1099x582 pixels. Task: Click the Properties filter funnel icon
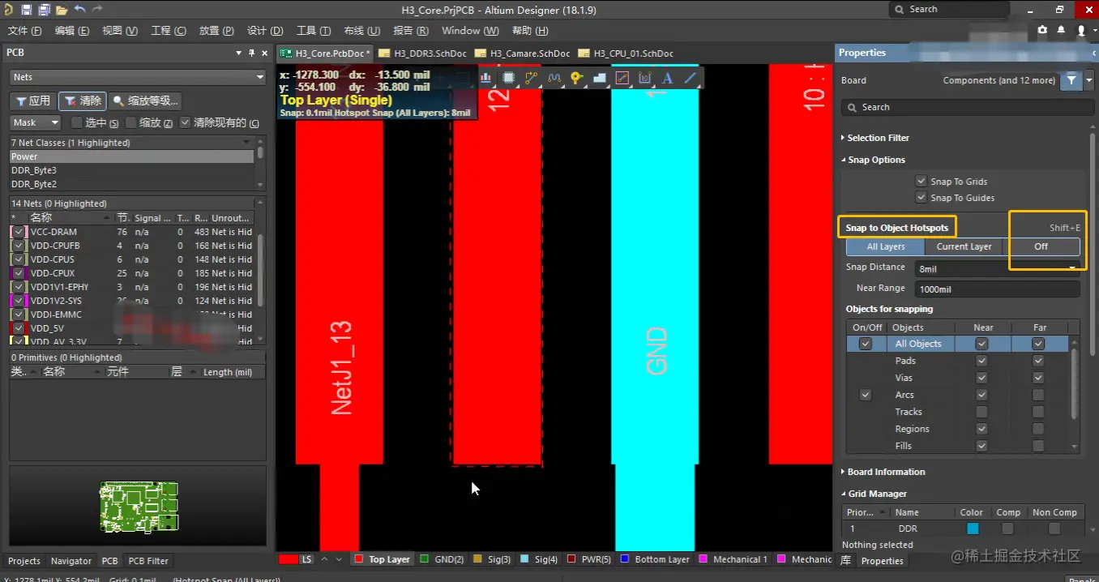[1072, 80]
